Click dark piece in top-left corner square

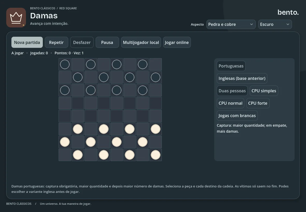point(65,64)
